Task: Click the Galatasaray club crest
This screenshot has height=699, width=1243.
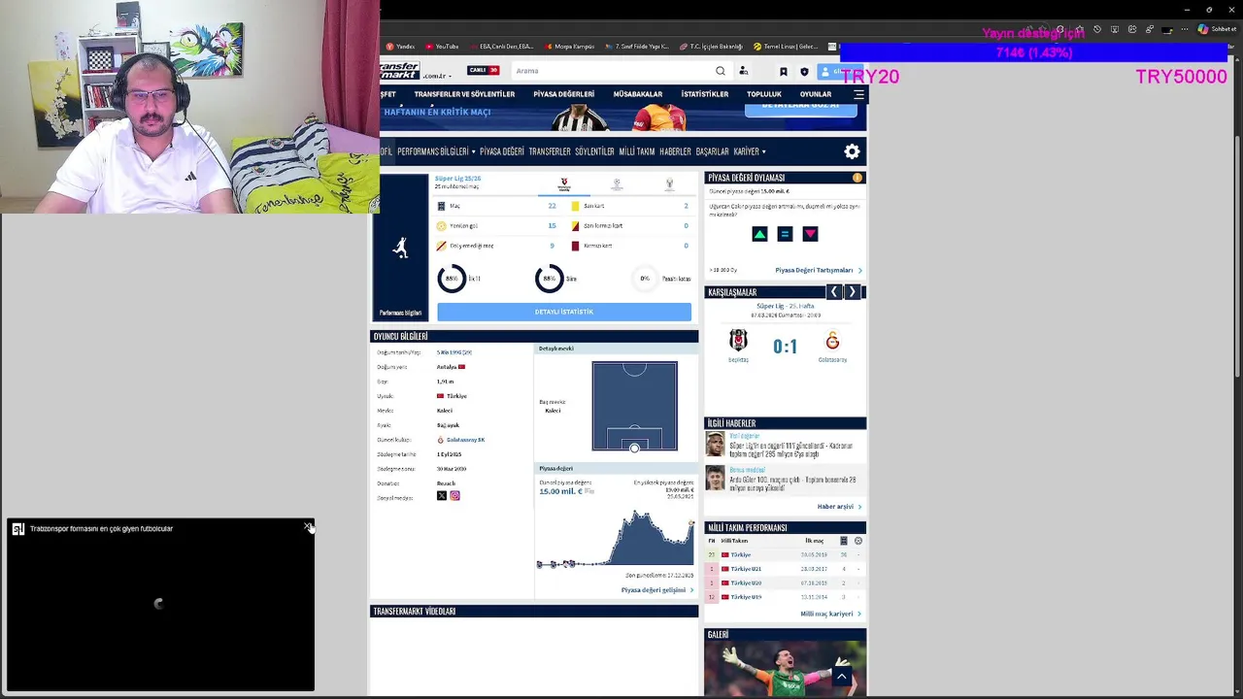Action: pos(832,341)
